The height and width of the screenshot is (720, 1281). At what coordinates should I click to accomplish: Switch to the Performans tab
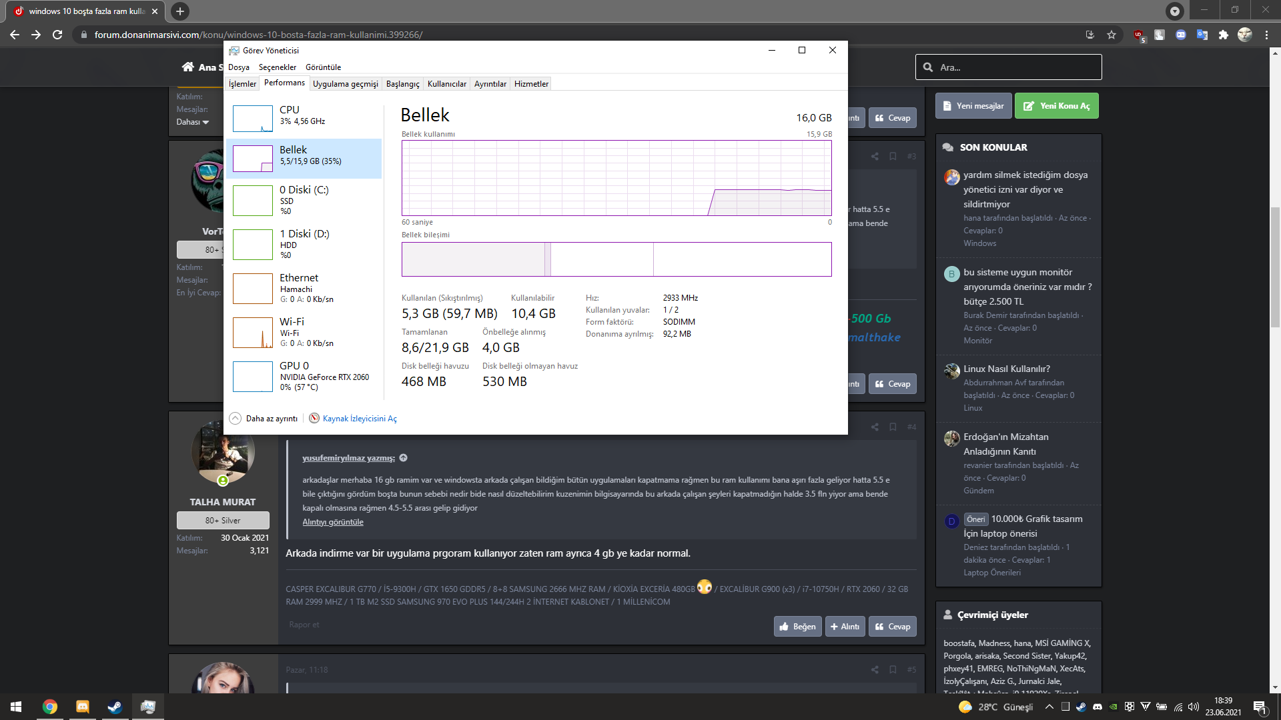pyautogui.click(x=284, y=83)
